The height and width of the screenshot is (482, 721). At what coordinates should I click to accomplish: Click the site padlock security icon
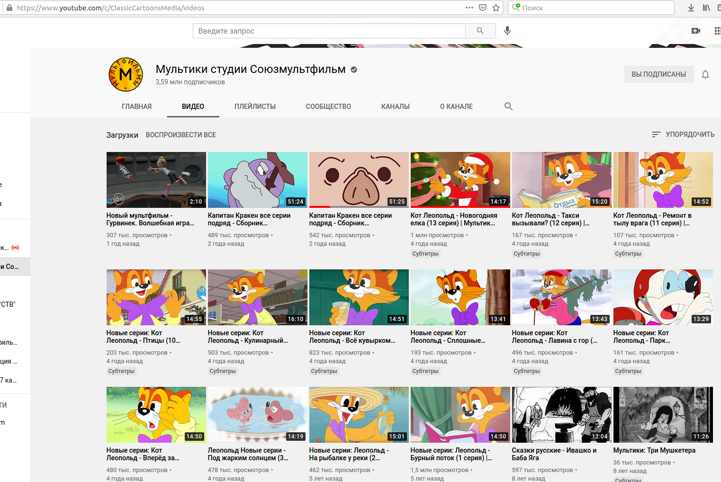point(9,8)
